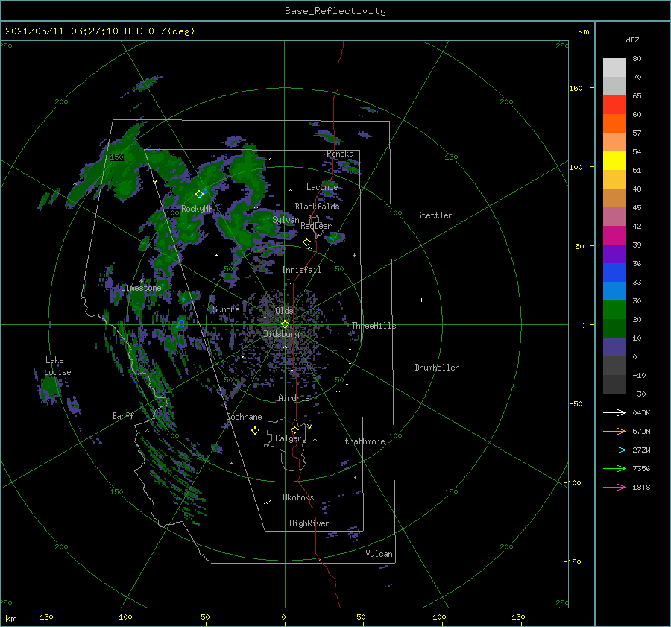Click the cyan 27ZW arrow icon

click(x=614, y=450)
